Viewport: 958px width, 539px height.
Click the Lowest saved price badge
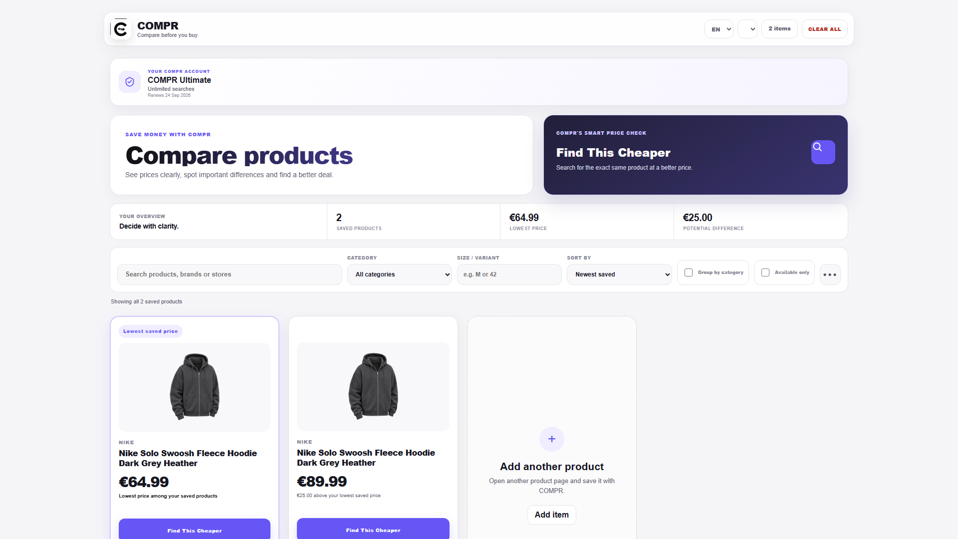(151, 331)
